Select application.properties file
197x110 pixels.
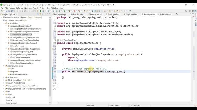point(19,75)
